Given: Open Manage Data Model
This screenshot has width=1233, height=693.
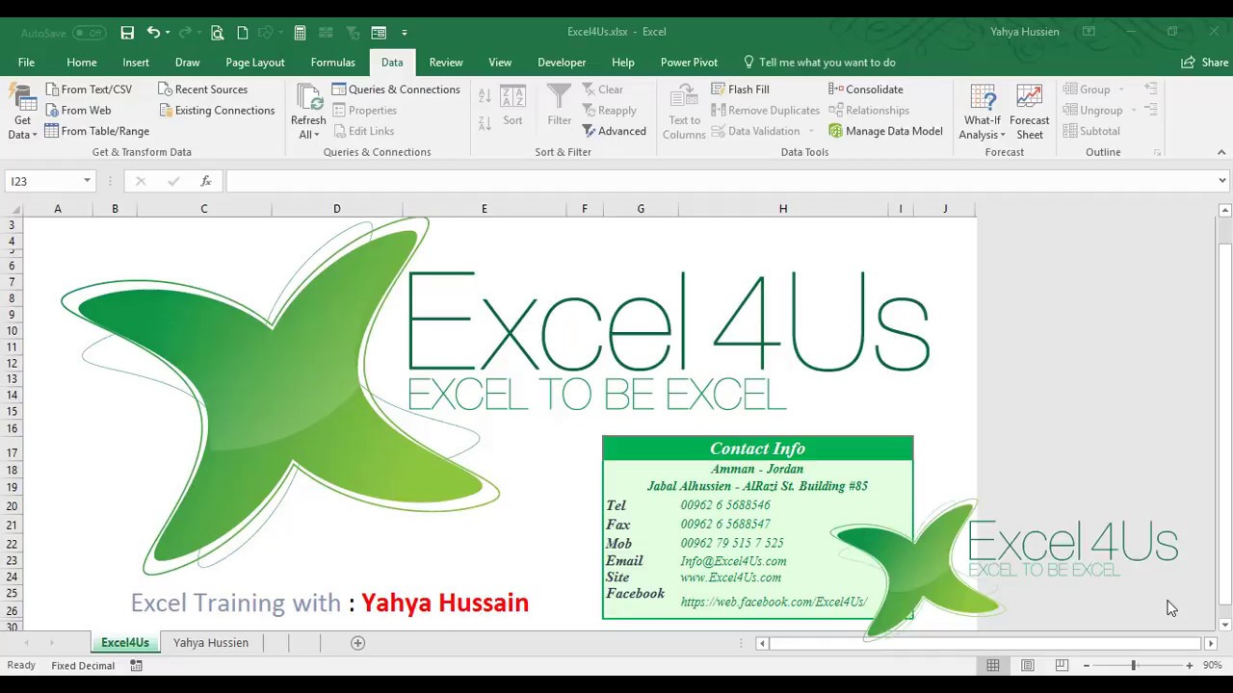Looking at the screenshot, I should [x=885, y=131].
